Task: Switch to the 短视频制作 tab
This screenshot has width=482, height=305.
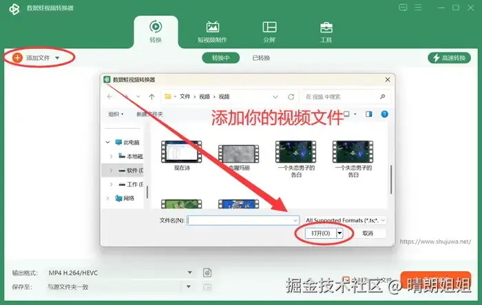Action: point(212,32)
